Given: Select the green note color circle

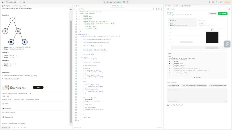Looking at the screenshot, I should 177,105.
